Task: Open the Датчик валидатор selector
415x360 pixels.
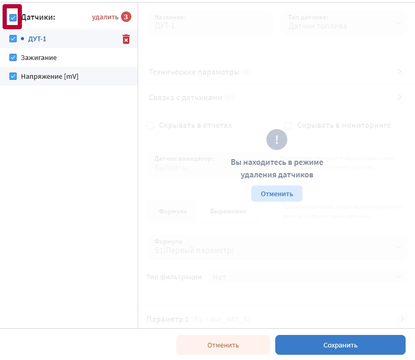Action: 210,164
